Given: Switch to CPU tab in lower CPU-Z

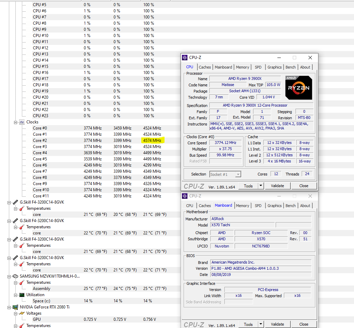Looking at the screenshot, I should tap(189, 206).
